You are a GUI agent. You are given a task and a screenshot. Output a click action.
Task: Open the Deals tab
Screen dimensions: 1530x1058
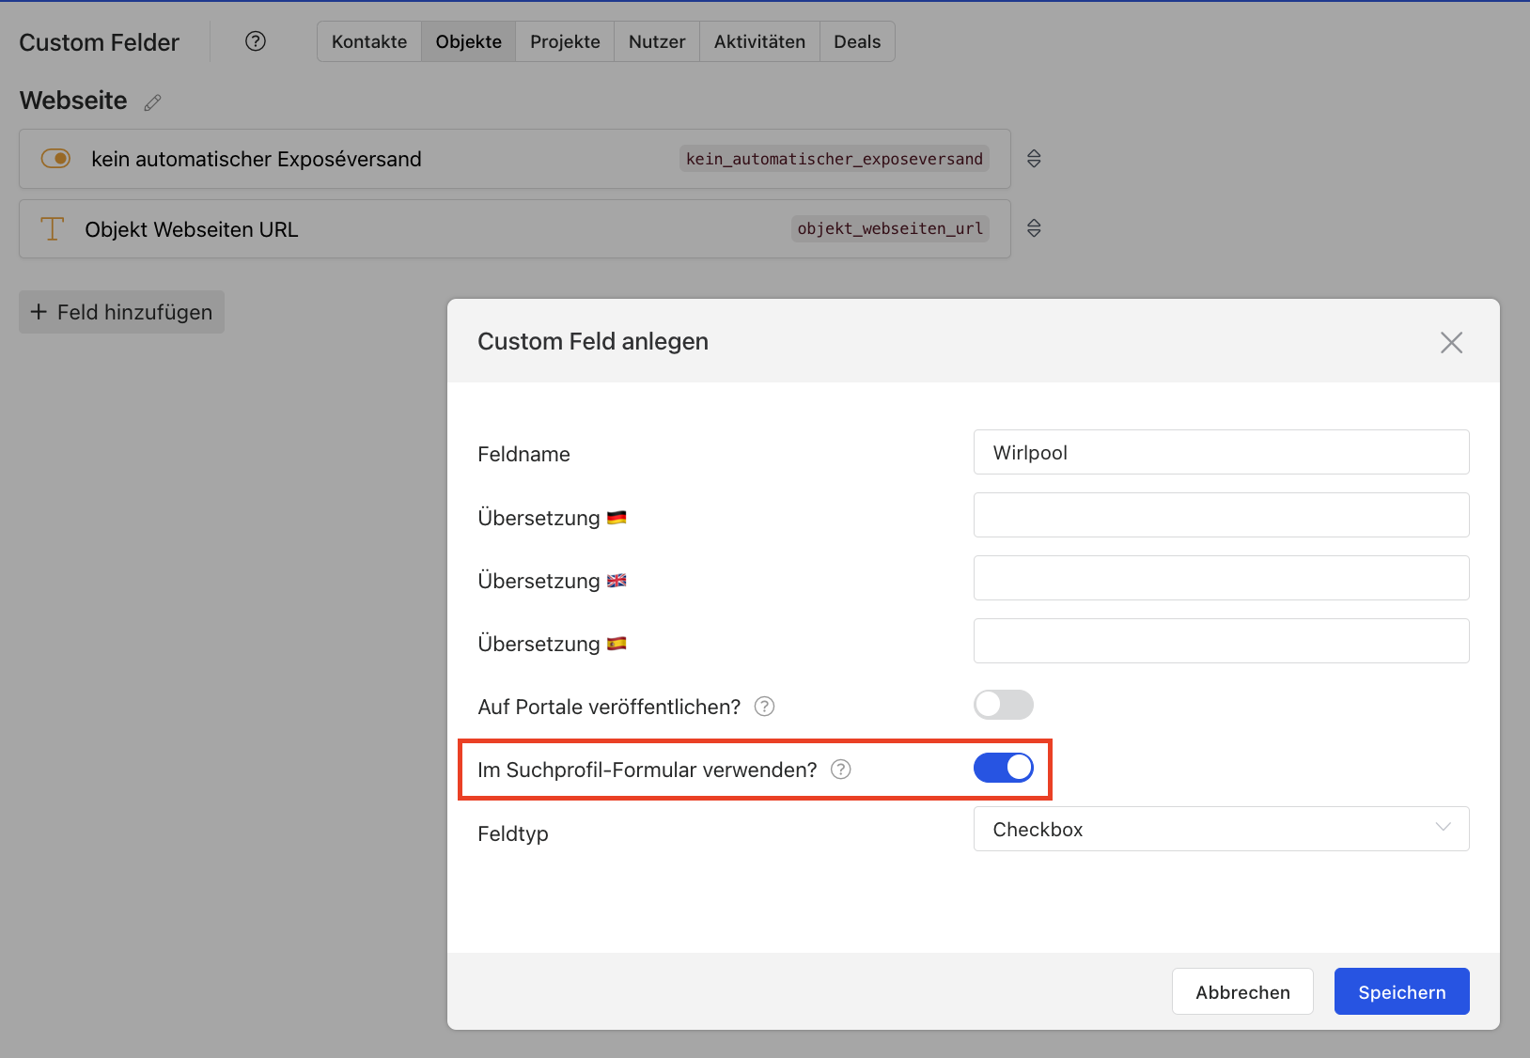(x=857, y=42)
